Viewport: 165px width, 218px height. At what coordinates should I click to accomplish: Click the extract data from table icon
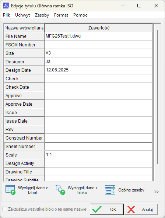(10, 190)
